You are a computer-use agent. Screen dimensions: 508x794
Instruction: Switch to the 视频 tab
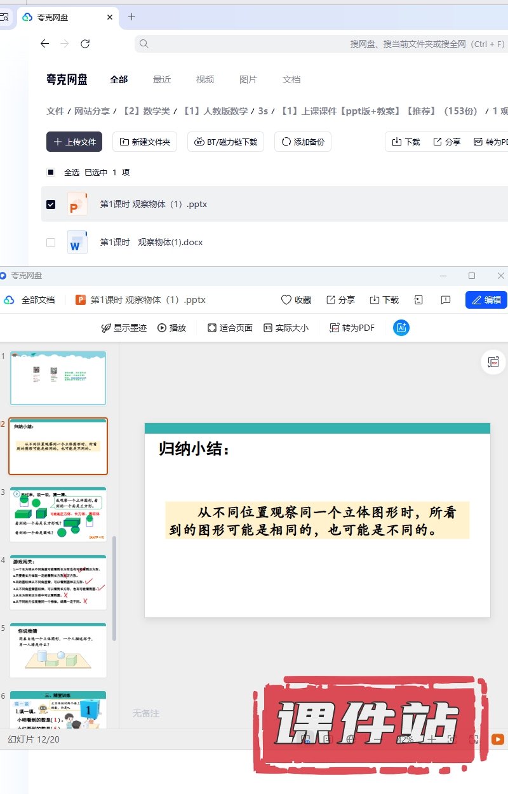pyautogui.click(x=205, y=79)
